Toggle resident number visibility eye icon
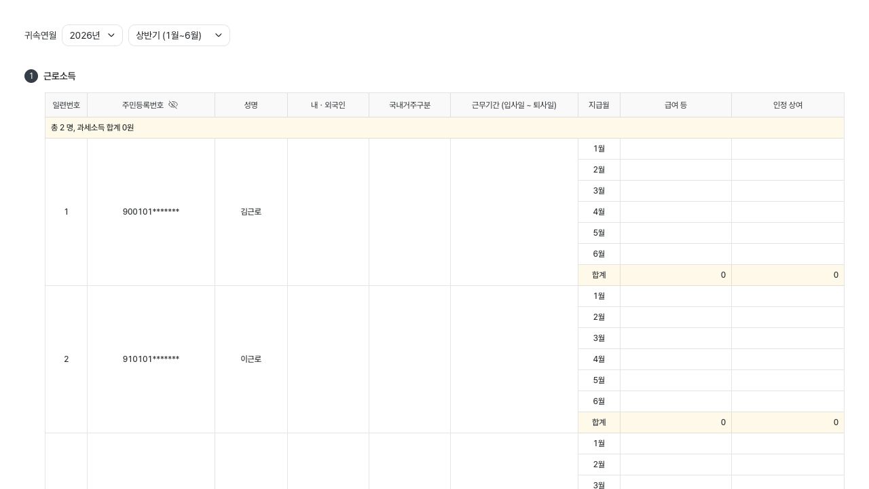 [x=173, y=105]
